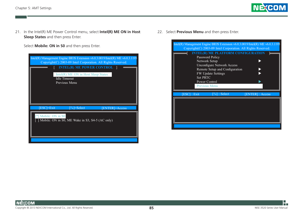Image resolution: width=303 pixels, height=214 pixels.
Task: Expand the Power Control submenu arrow
Action: [x=260, y=82]
